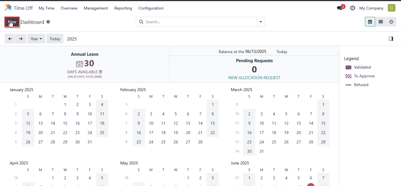Screen dimensions: 401x186
Task: Select March 17 in the calendar
Action: pos(262,133)
